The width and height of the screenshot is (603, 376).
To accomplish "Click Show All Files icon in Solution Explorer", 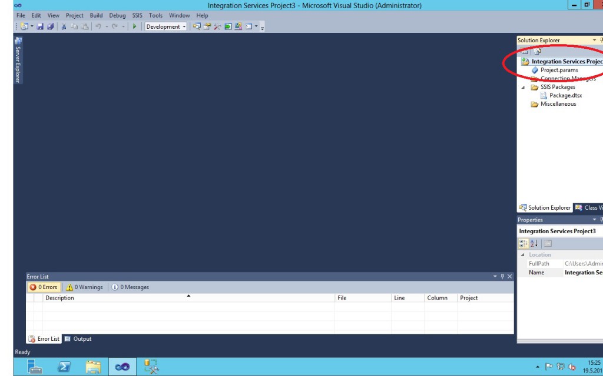I will (537, 52).
